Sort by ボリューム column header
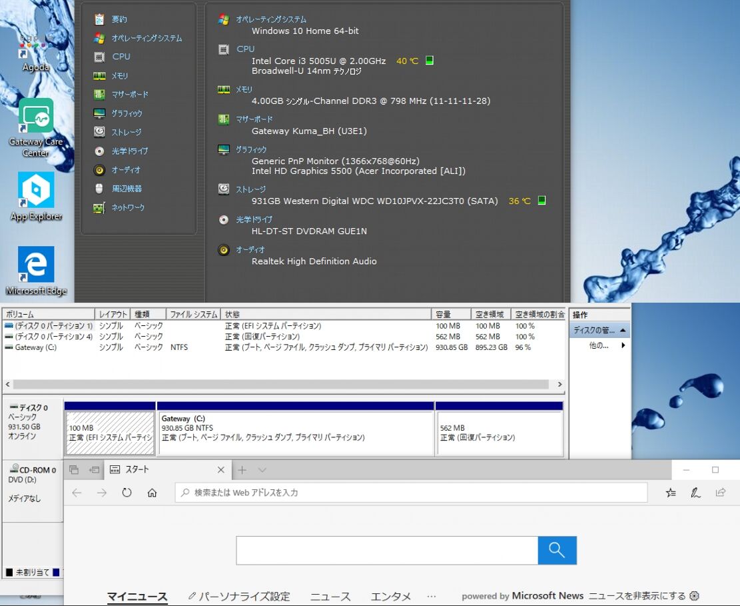This screenshot has width=740, height=606. 49,314
